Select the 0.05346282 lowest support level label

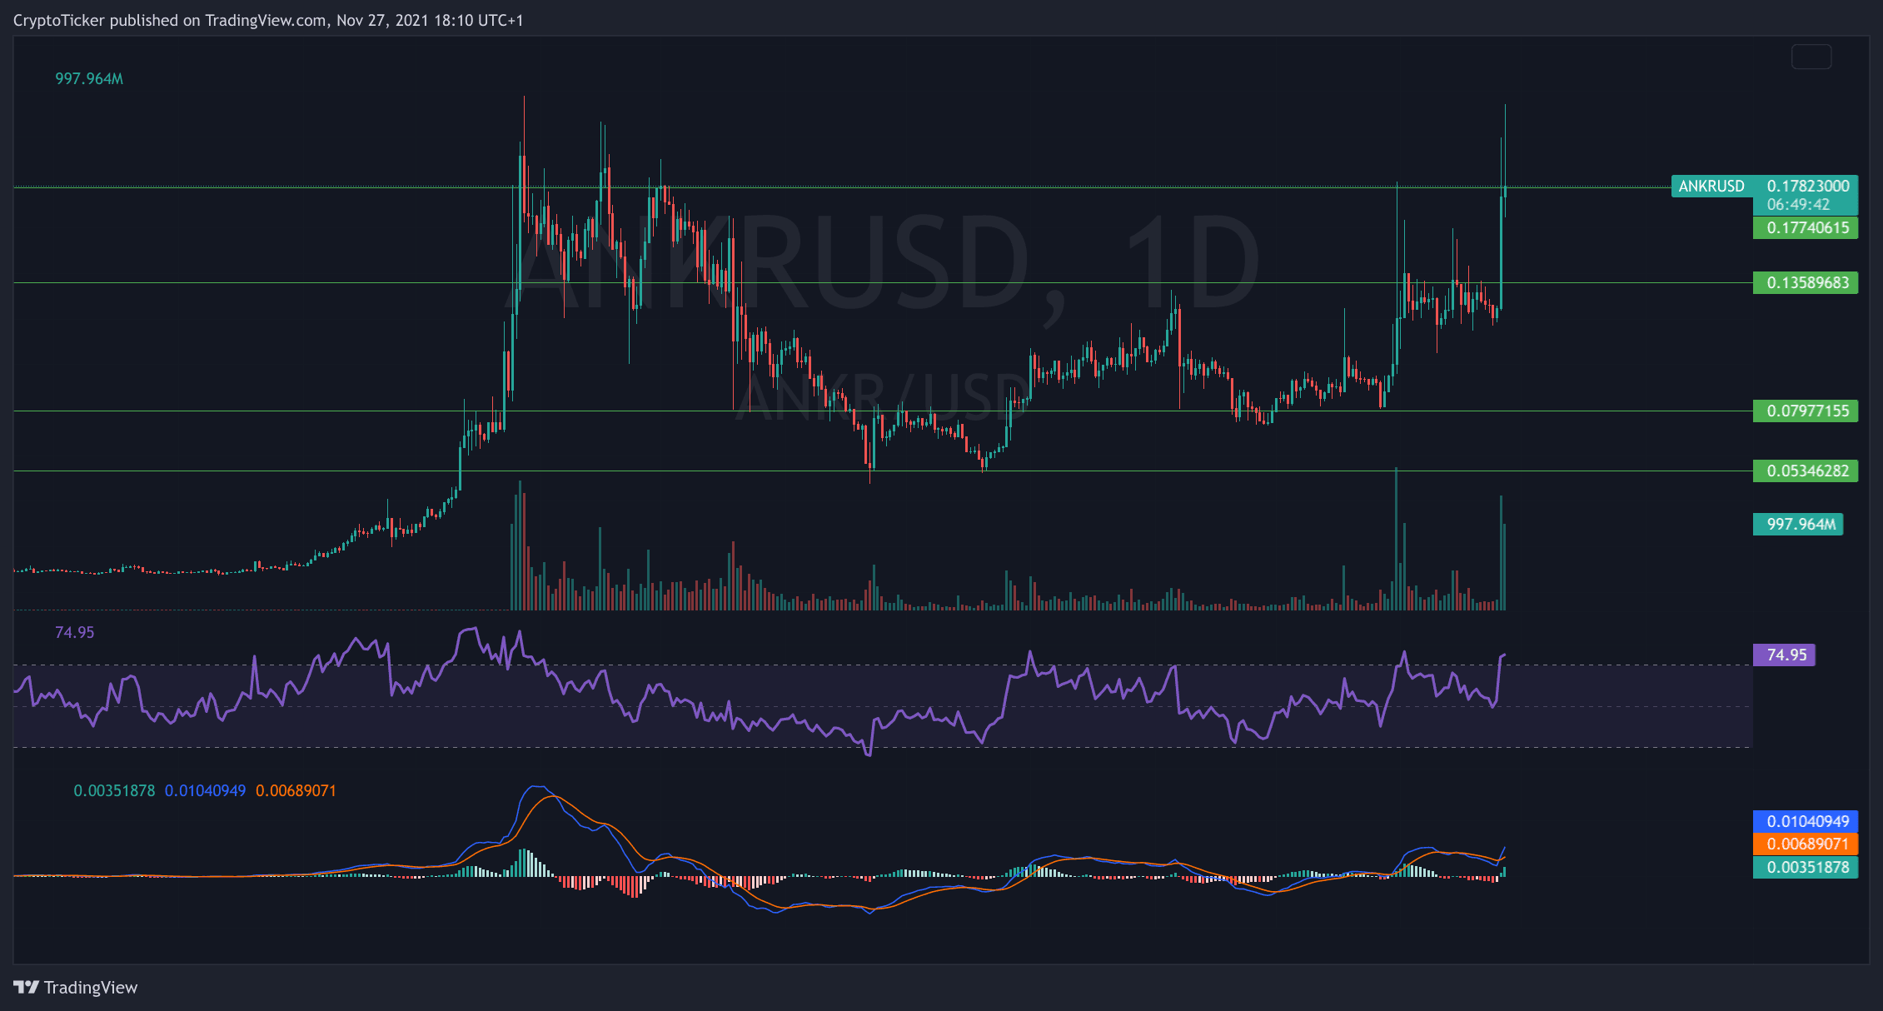coord(1807,471)
